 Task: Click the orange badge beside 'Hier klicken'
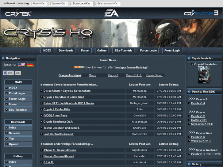[x=79, y=67]
